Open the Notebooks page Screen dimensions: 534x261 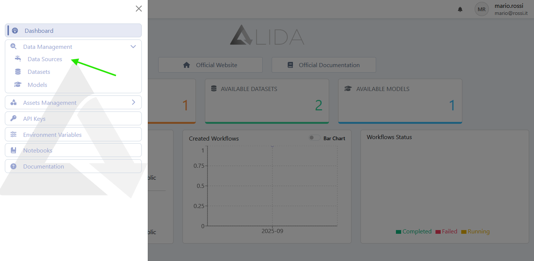(x=73, y=150)
